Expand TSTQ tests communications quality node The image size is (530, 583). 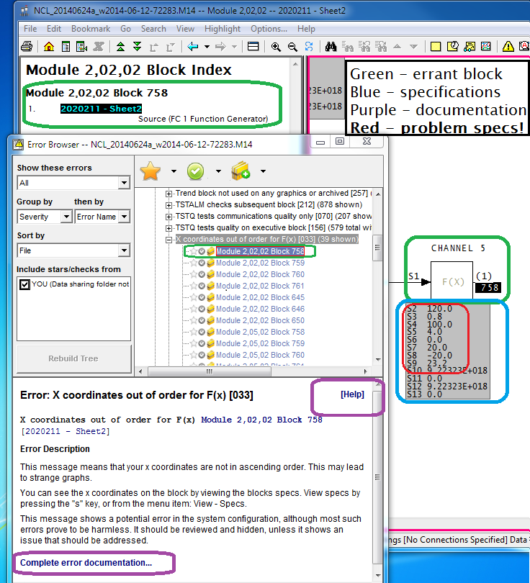point(169,217)
